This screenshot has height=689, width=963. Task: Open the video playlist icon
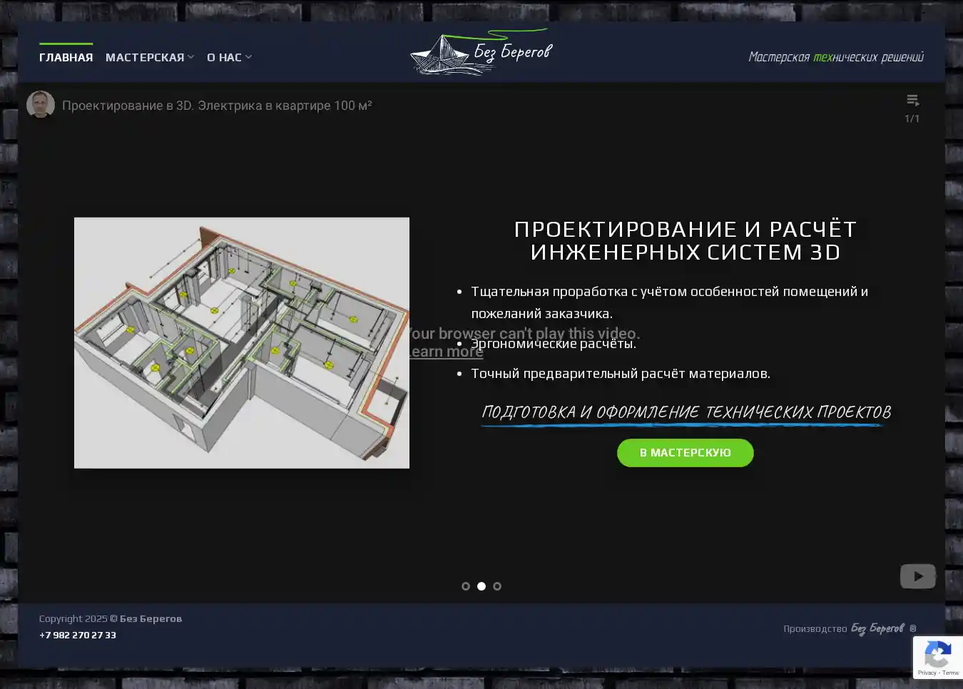coord(912,101)
